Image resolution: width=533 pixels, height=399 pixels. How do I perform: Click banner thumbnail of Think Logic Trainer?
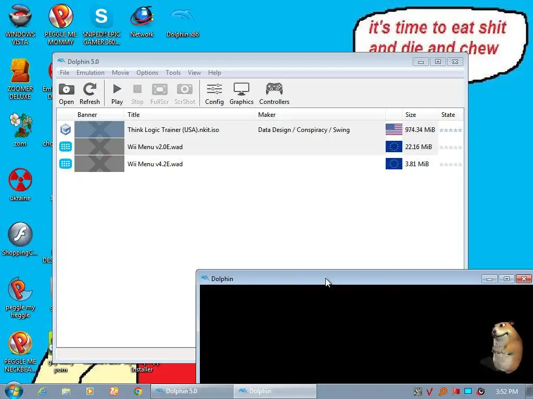[99, 129]
